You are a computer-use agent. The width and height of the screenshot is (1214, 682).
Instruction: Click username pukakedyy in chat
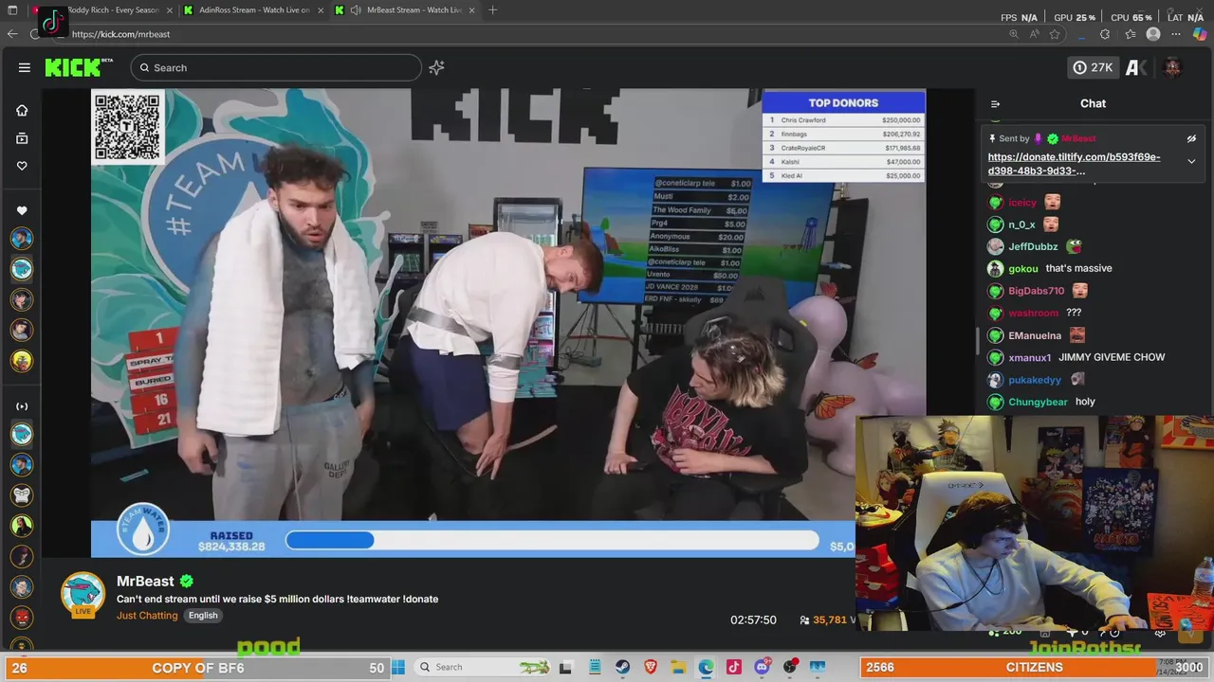(x=1035, y=381)
